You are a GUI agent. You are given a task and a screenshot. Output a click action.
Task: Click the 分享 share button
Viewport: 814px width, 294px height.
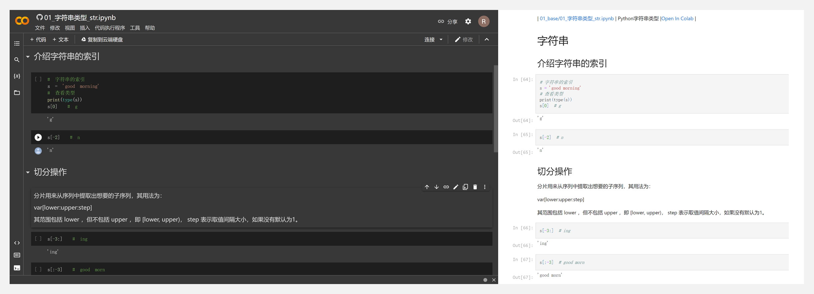447,22
